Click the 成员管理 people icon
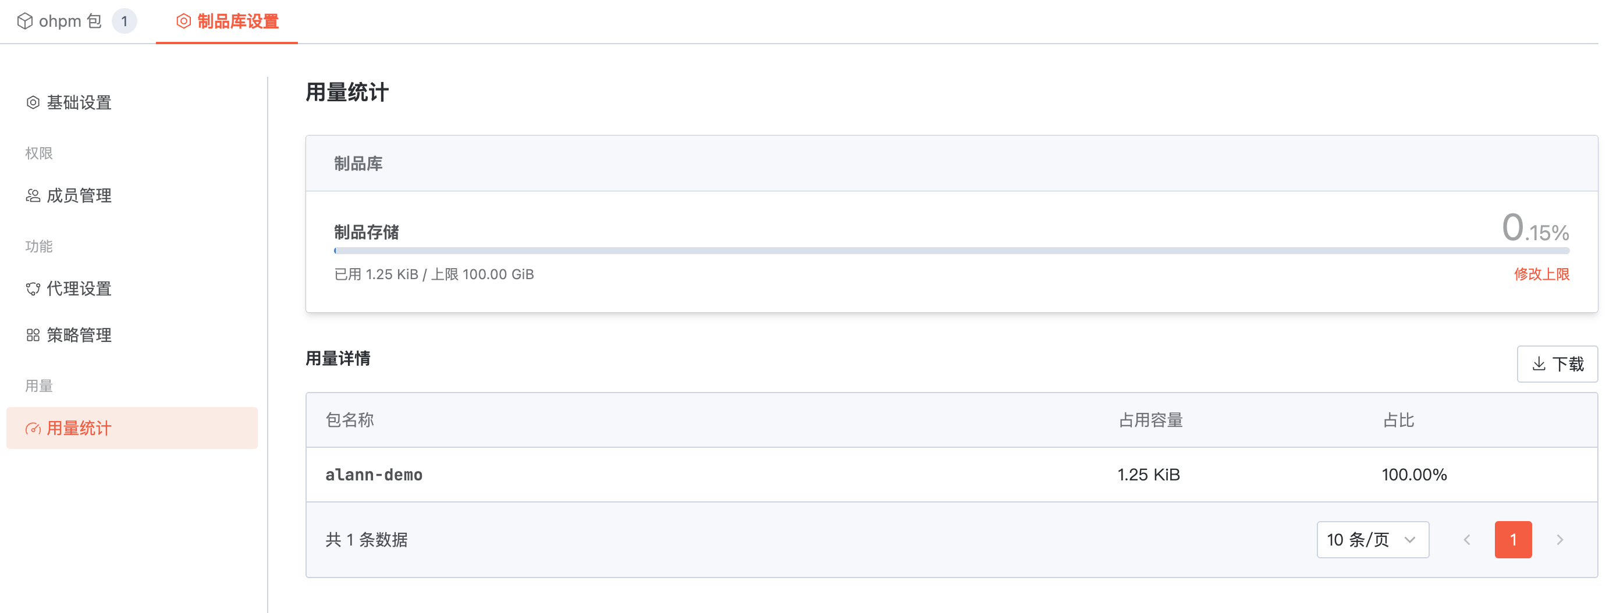This screenshot has width=1620, height=613. (33, 195)
